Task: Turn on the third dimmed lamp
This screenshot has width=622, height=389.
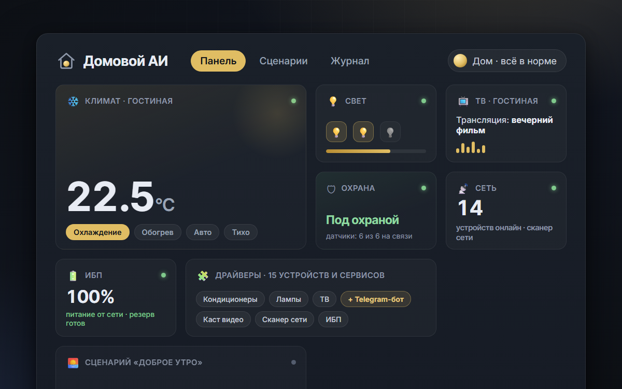Action: click(x=390, y=132)
